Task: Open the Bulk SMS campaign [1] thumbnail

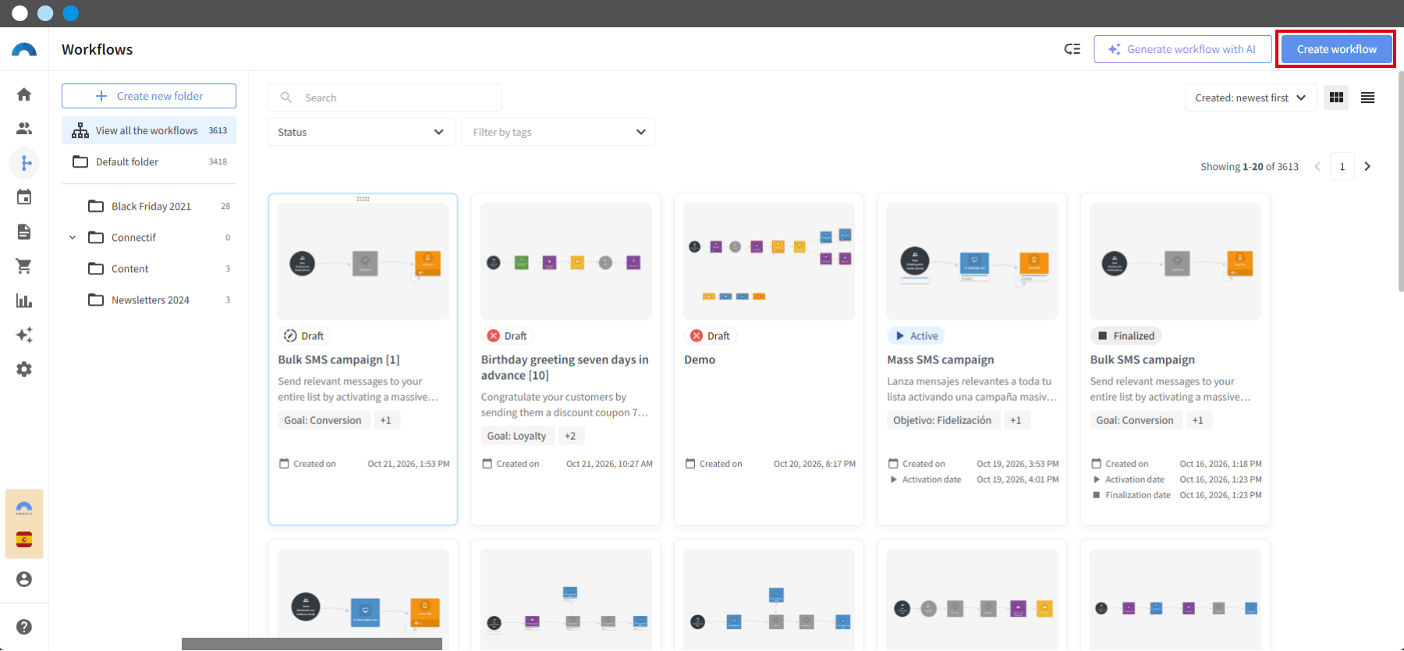Action: (363, 261)
